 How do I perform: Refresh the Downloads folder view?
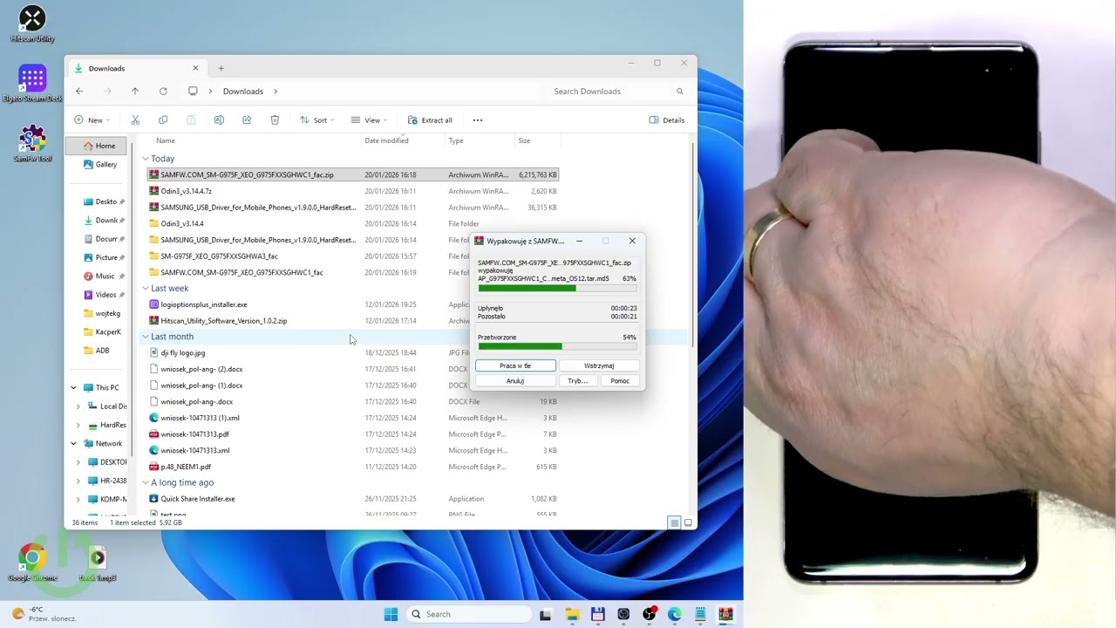pos(163,91)
